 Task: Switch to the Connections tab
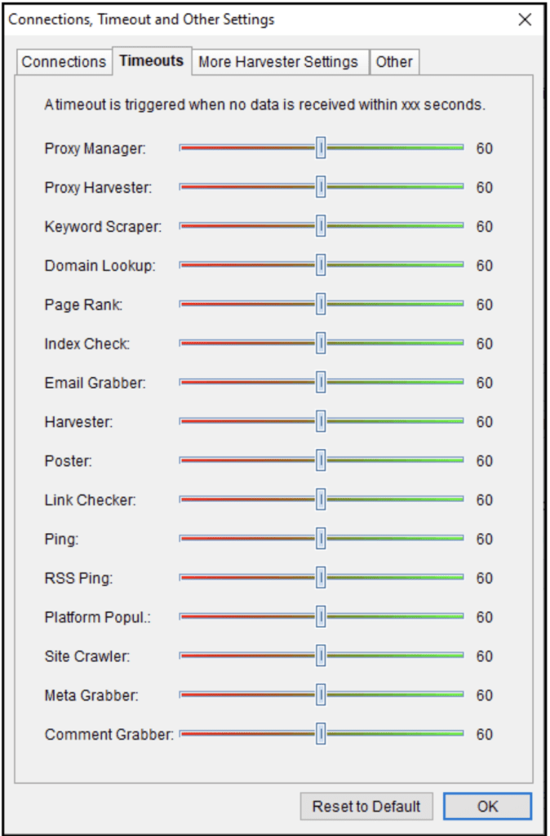(x=64, y=62)
